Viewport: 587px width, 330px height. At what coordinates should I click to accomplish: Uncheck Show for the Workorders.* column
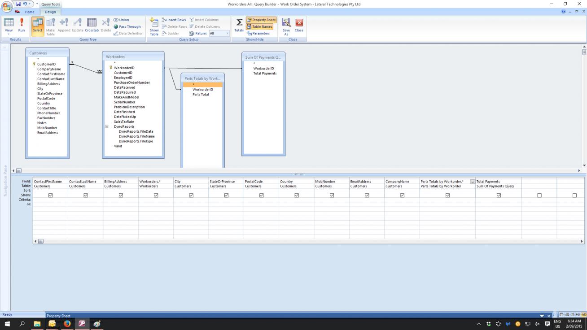tap(156, 195)
